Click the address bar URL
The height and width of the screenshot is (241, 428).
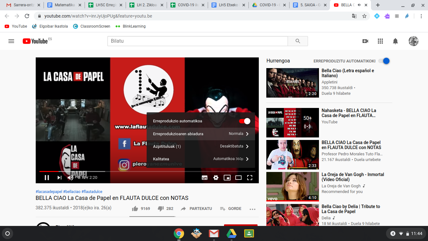click(98, 16)
